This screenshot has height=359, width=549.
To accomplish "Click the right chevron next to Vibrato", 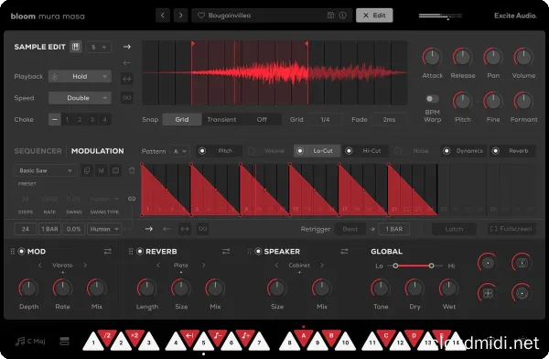I will tap(85, 266).
